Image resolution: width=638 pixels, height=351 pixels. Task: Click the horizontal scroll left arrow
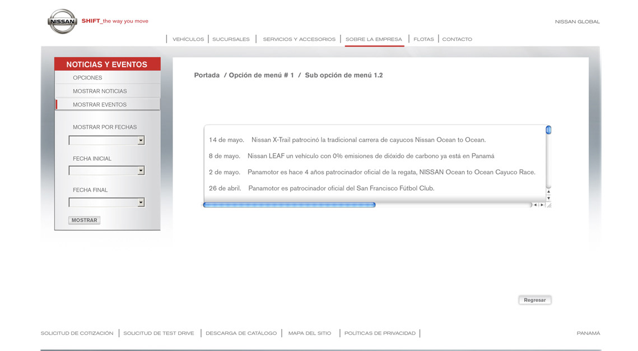coord(535,205)
